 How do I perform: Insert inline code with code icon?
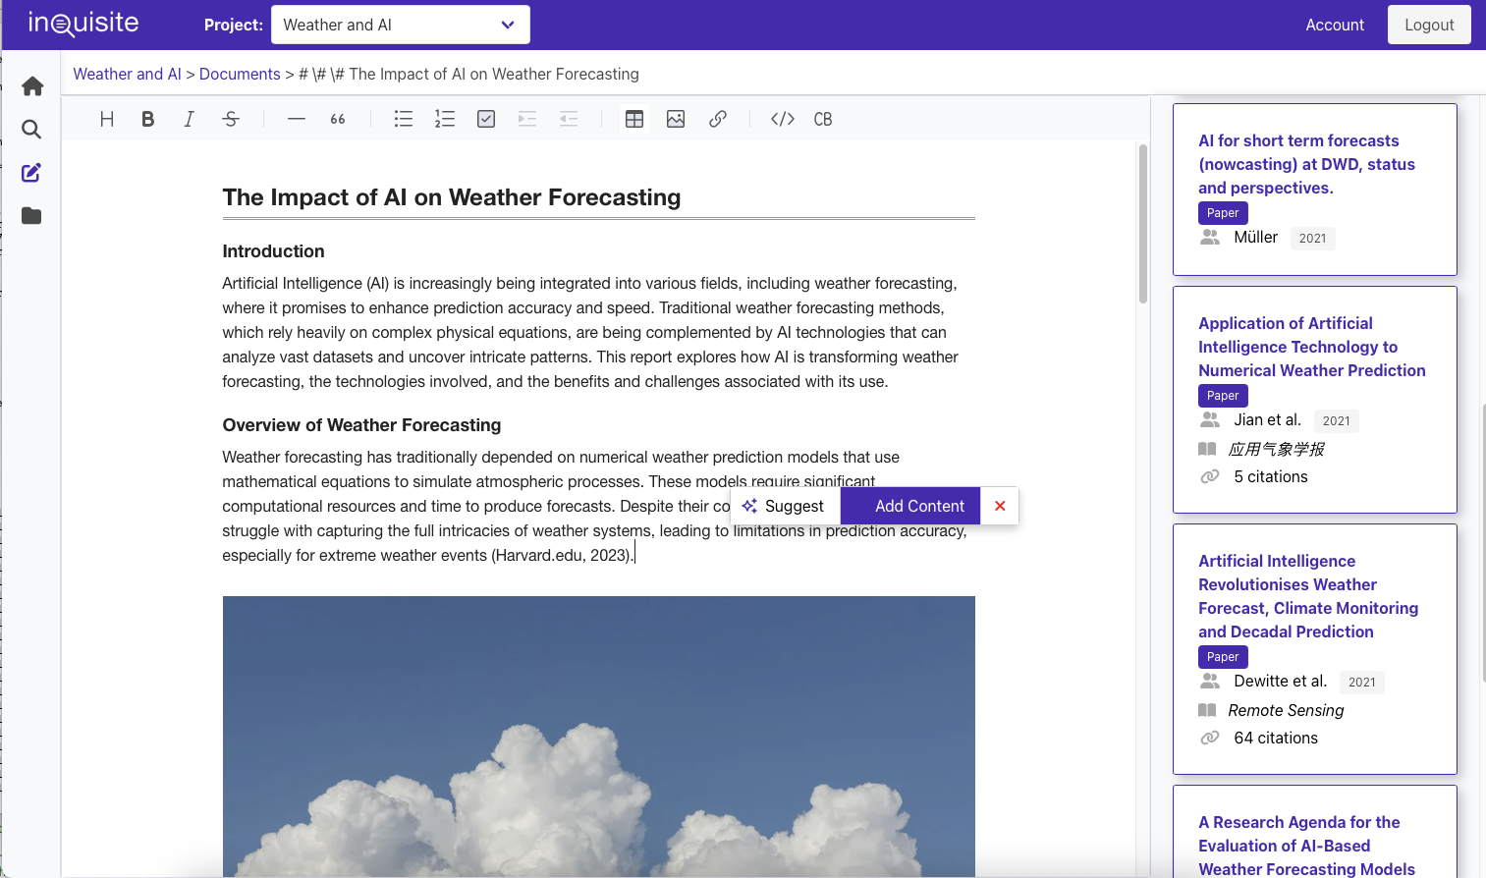click(x=782, y=119)
